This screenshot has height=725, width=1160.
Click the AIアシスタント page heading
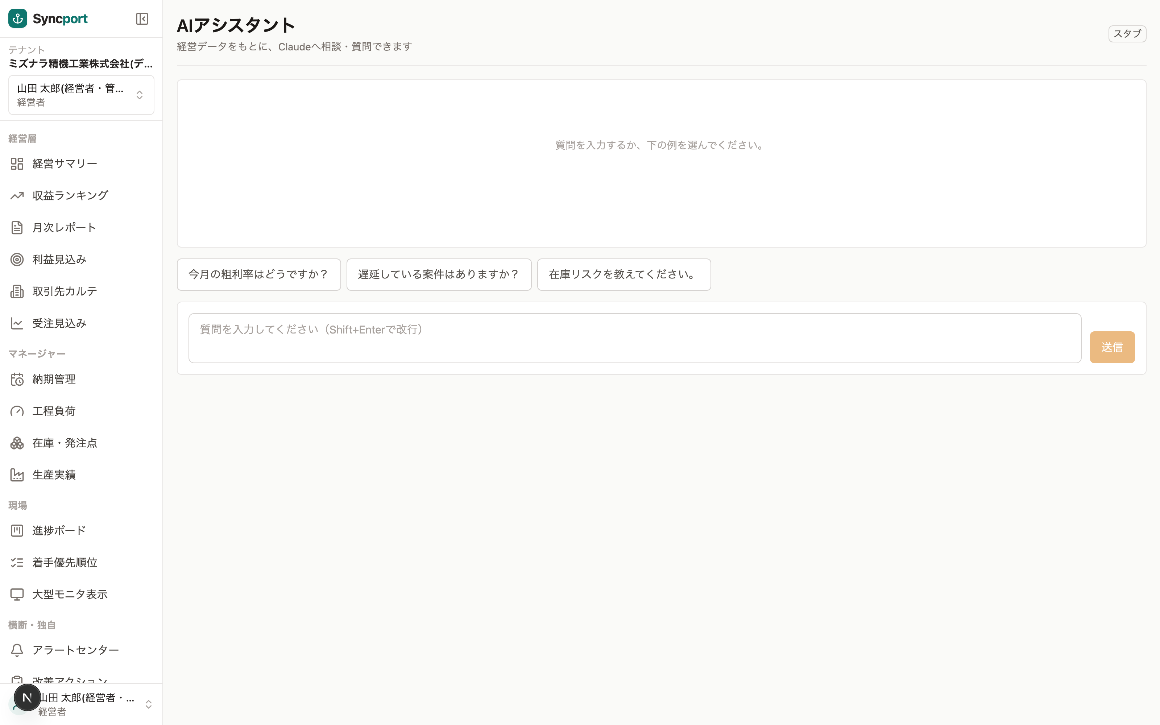click(236, 25)
